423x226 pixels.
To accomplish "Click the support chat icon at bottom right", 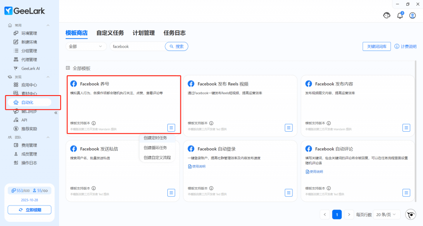I will [411, 214].
